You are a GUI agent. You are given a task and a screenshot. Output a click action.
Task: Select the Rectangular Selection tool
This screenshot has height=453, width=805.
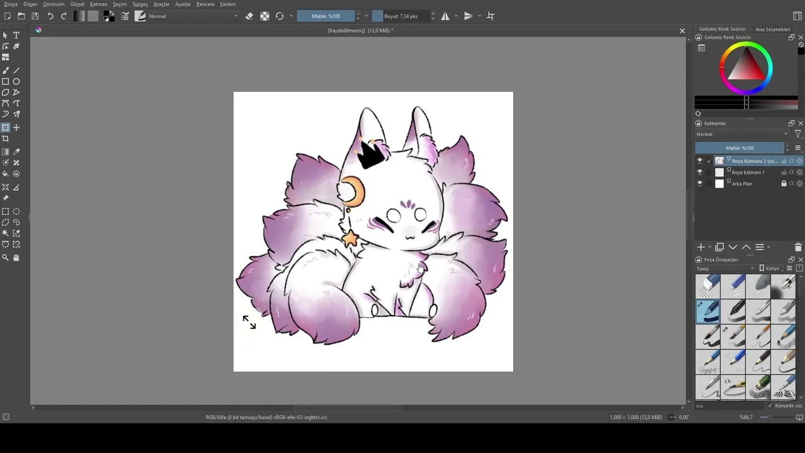click(x=6, y=211)
